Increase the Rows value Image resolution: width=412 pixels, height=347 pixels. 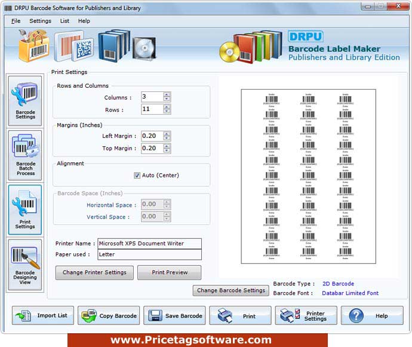tap(167, 106)
